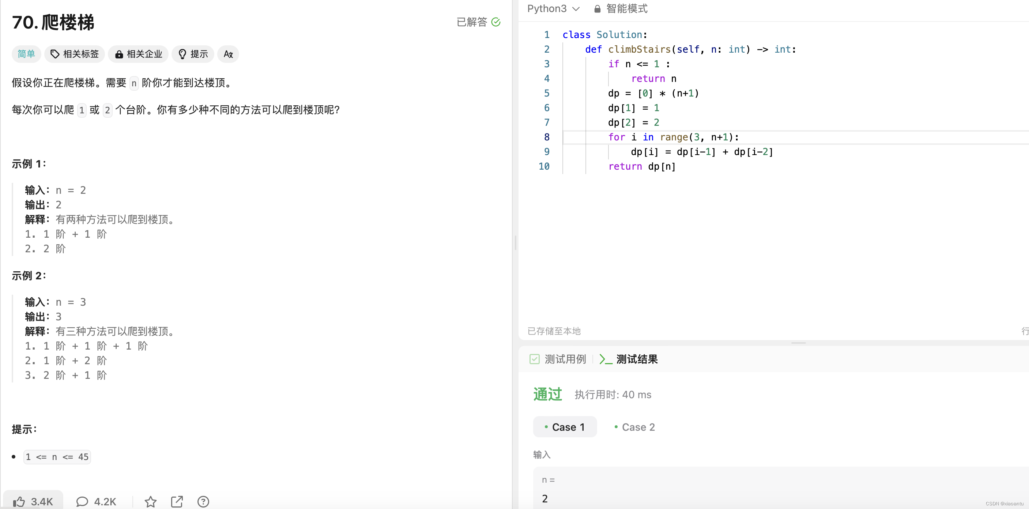The width and height of the screenshot is (1029, 509).
Task: Open the Python3 language dropdown
Action: [553, 9]
